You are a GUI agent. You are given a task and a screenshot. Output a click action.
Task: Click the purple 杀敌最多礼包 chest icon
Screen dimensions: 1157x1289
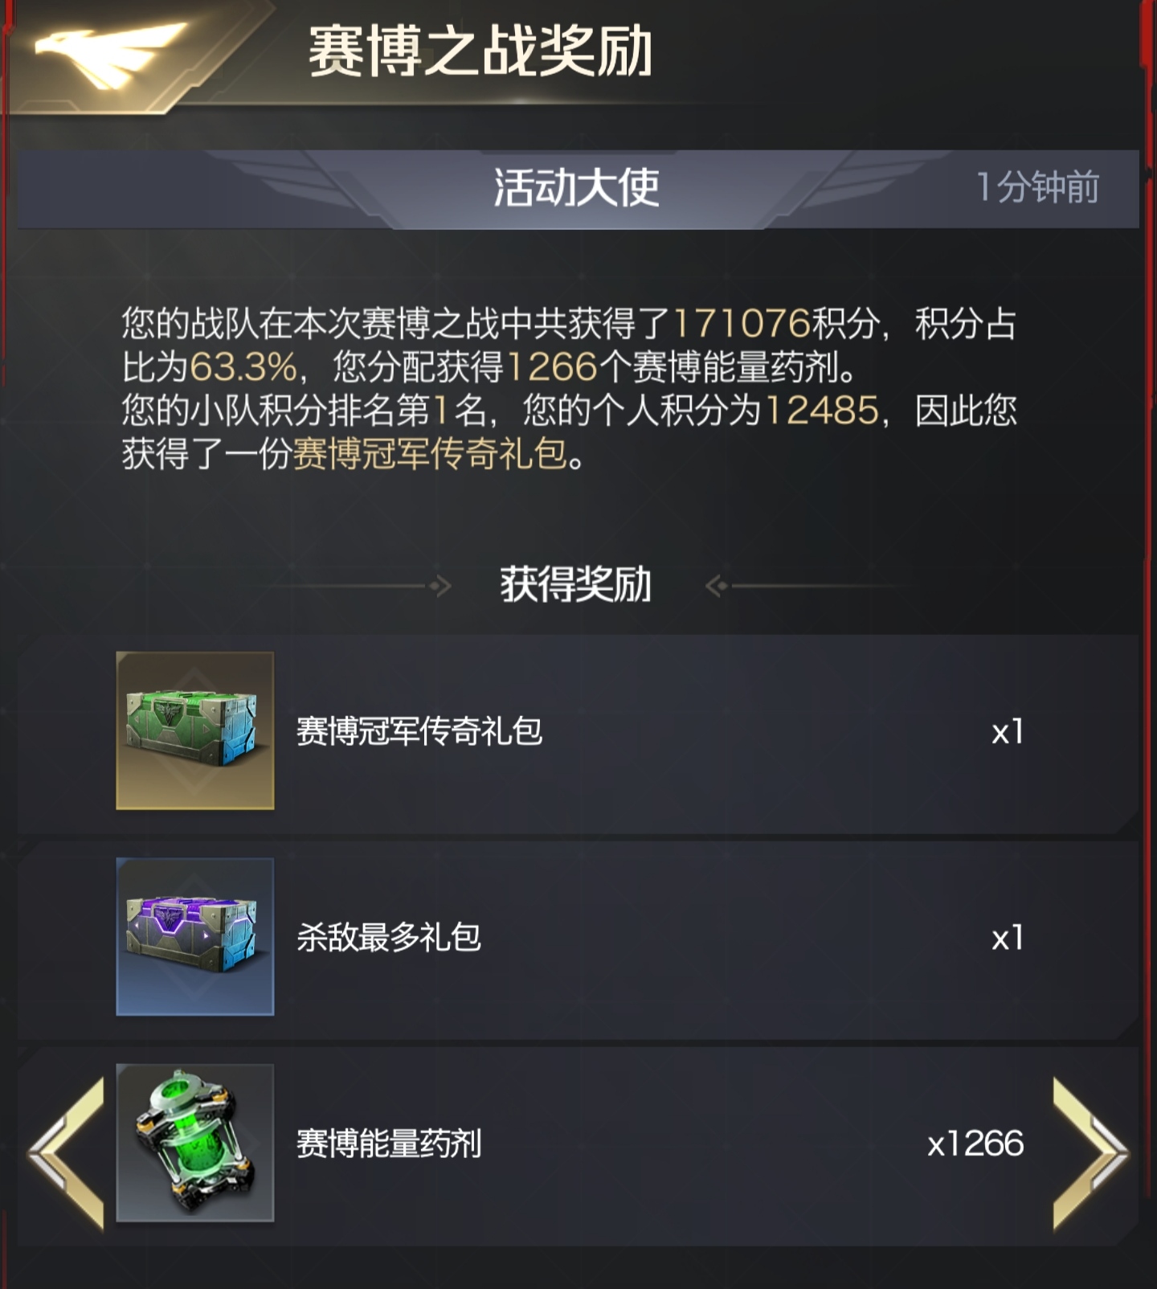[195, 936]
